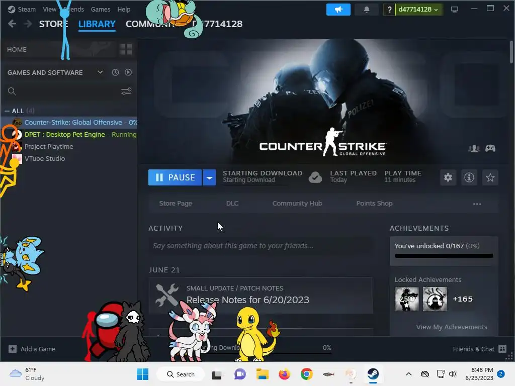
Task: Click the back navigation arrow
Action: click(12, 24)
